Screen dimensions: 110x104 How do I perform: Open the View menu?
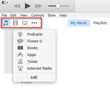point(24,15)
